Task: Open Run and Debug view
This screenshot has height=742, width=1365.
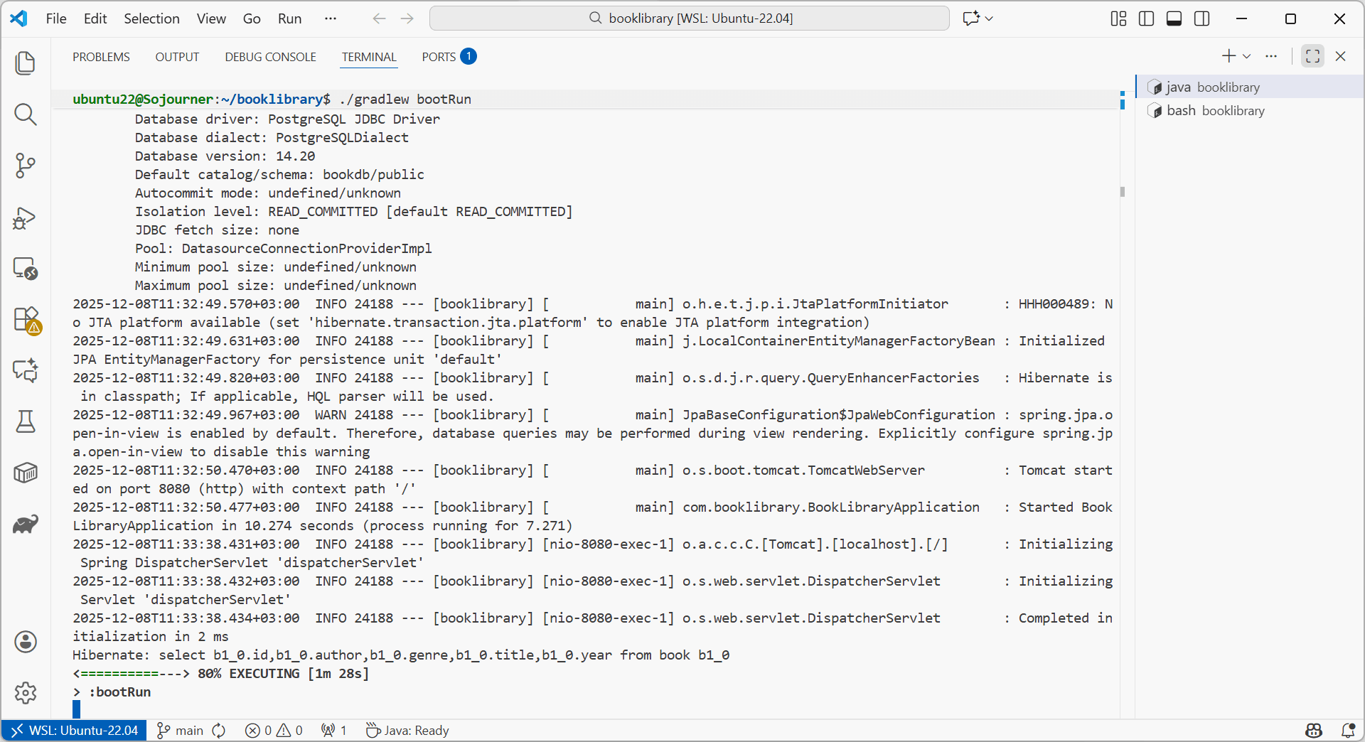Action: tap(26, 217)
